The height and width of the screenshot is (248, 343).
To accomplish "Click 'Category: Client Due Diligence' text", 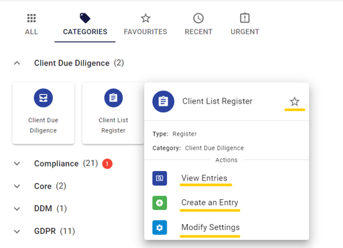I will coord(198,148).
